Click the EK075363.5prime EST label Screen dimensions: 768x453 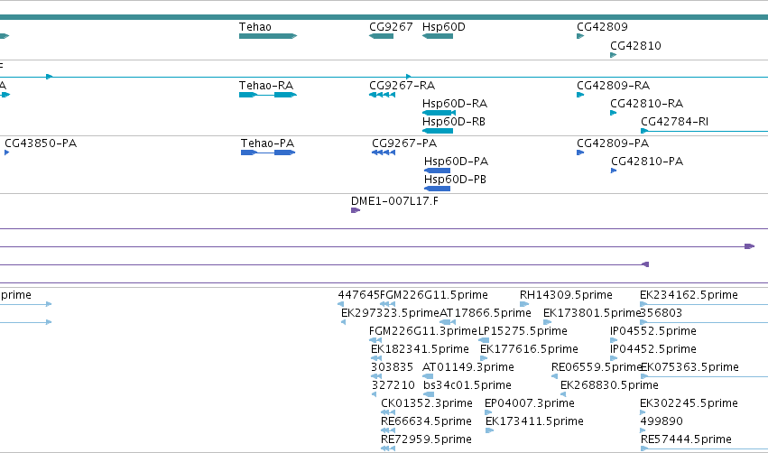coord(689,367)
